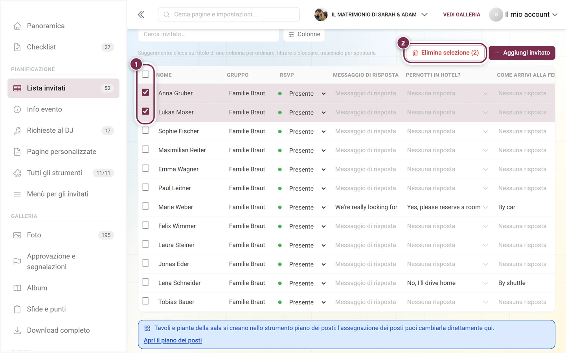Click the seating plan grid icon in banner

[147, 328]
